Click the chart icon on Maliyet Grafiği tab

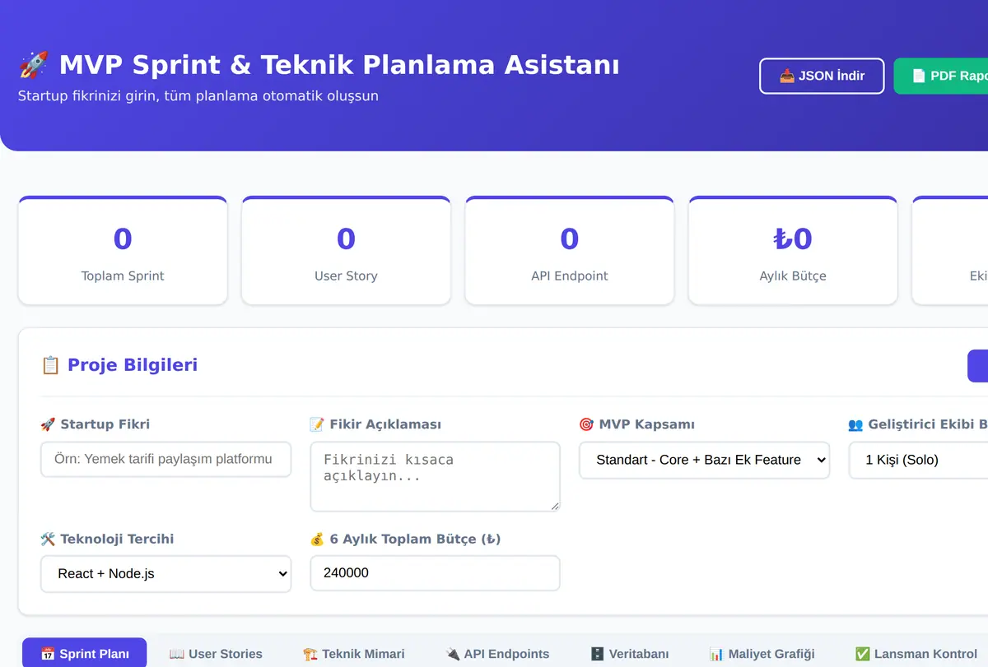coord(716,654)
